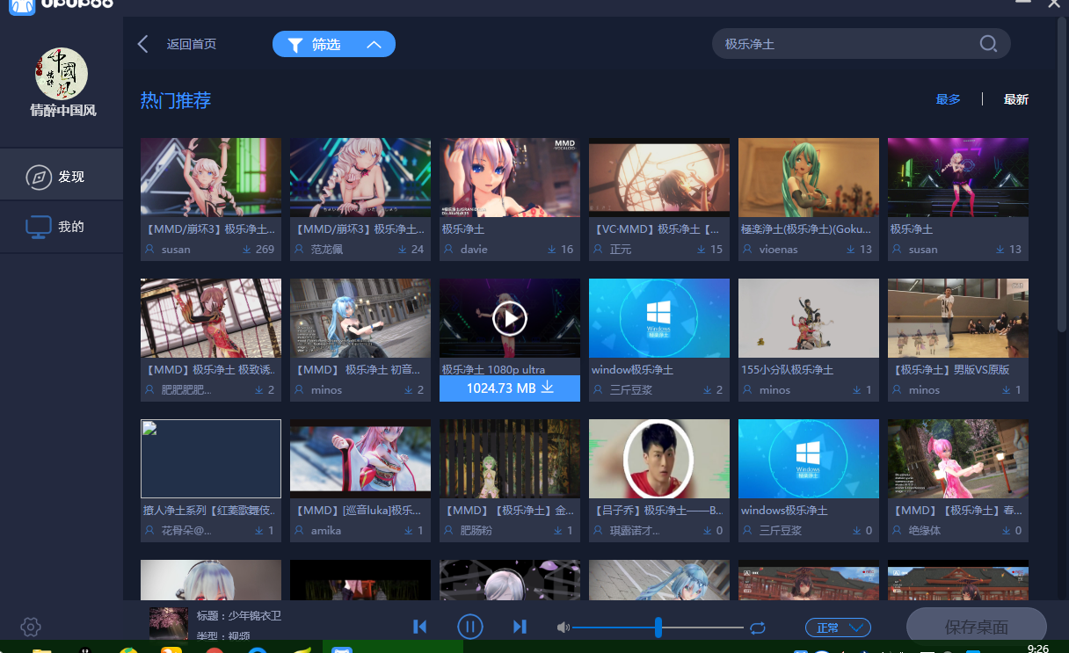
Task: Click the search magnifier icon
Action: (988, 44)
